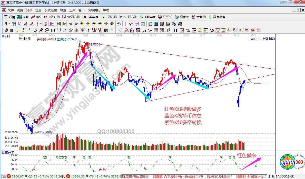Screen dimensions: 305x179
Task: Open the 江恩 menu
Action: (x=38, y=10)
